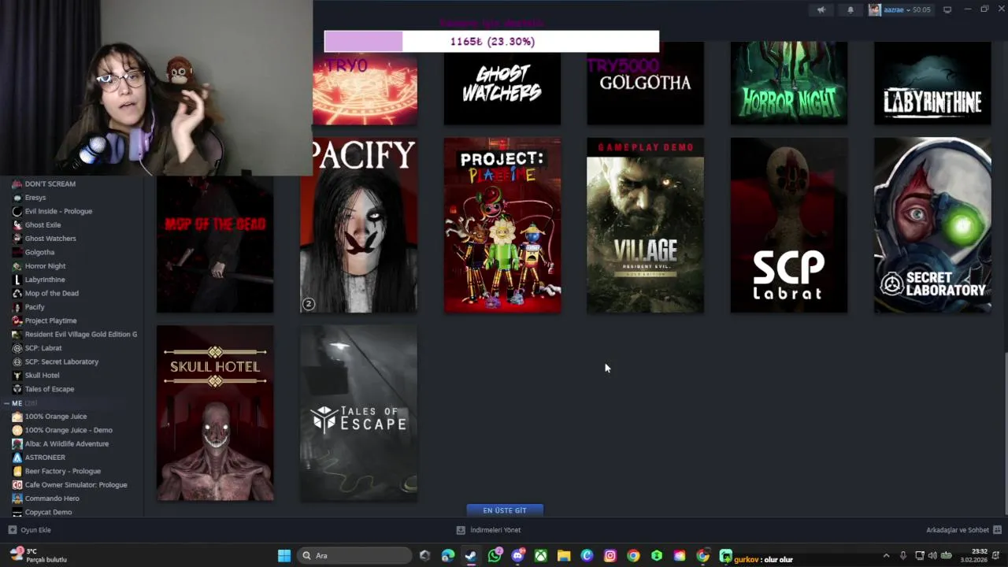This screenshot has height=567, width=1008.
Task: Open the Golgotha game cover
Action: click(x=645, y=83)
